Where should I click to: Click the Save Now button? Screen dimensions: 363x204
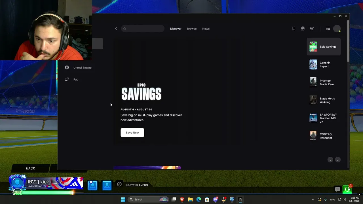click(x=132, y=133)
